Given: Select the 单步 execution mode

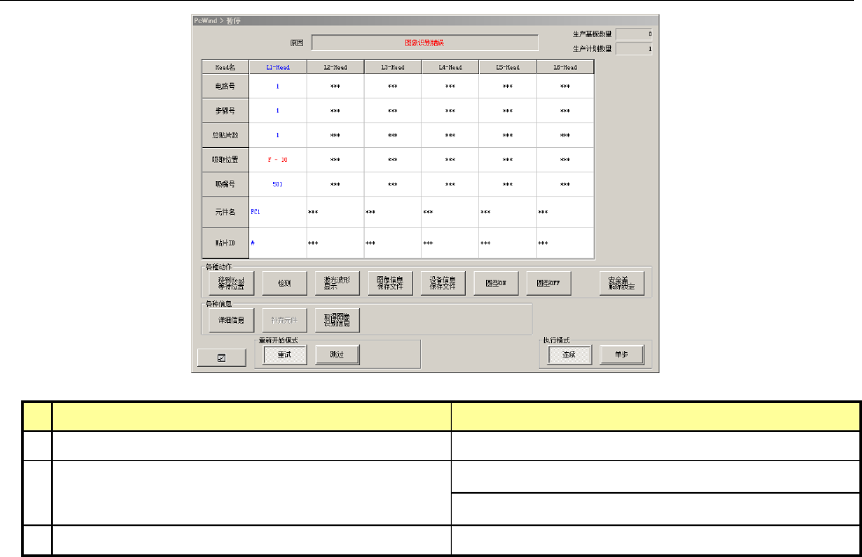Looking at the screenshot, I should point(622,355).
